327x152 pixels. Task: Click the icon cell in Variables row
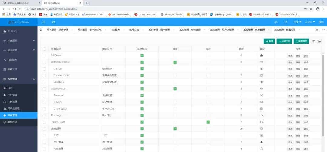pos(262,82)
